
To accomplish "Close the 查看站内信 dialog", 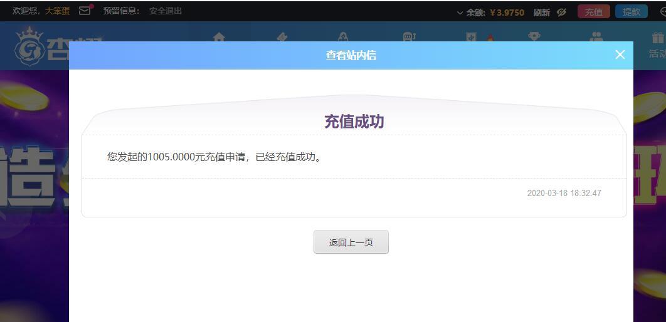I will (620, 55).
